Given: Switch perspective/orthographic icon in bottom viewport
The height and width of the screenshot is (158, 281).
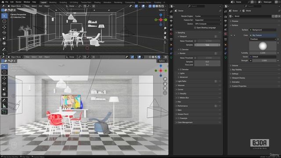Looking at the screenshot, I should (x=165, y=93).
